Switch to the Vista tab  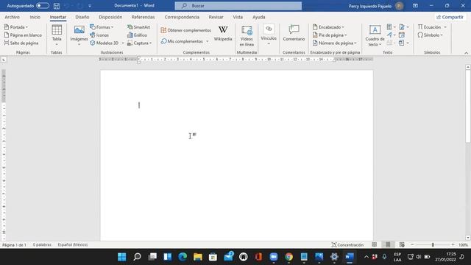point(238,17)
